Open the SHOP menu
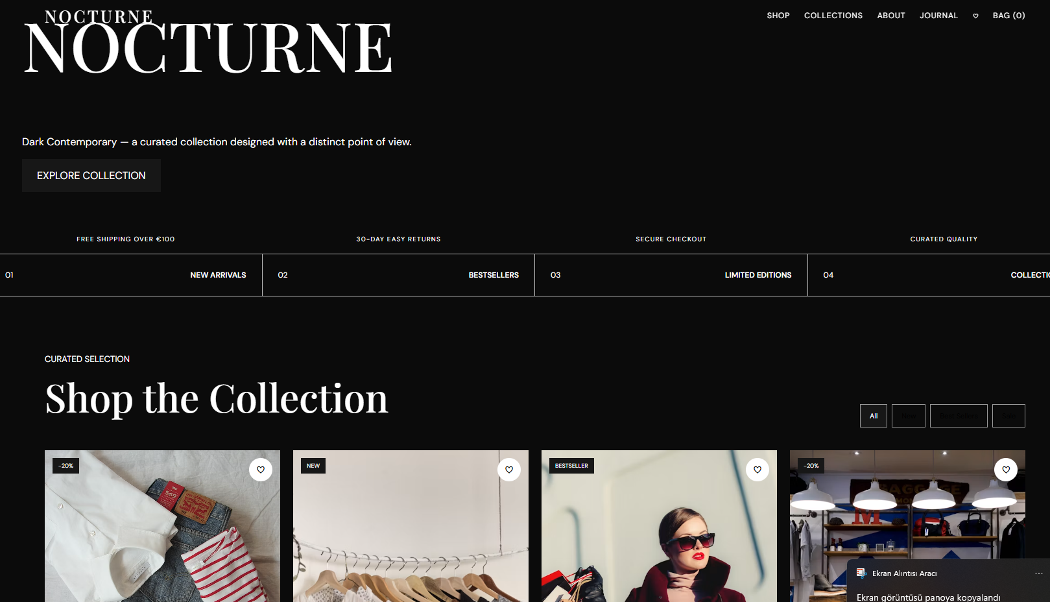The image size is (1050, 602). tap(778, 16)
